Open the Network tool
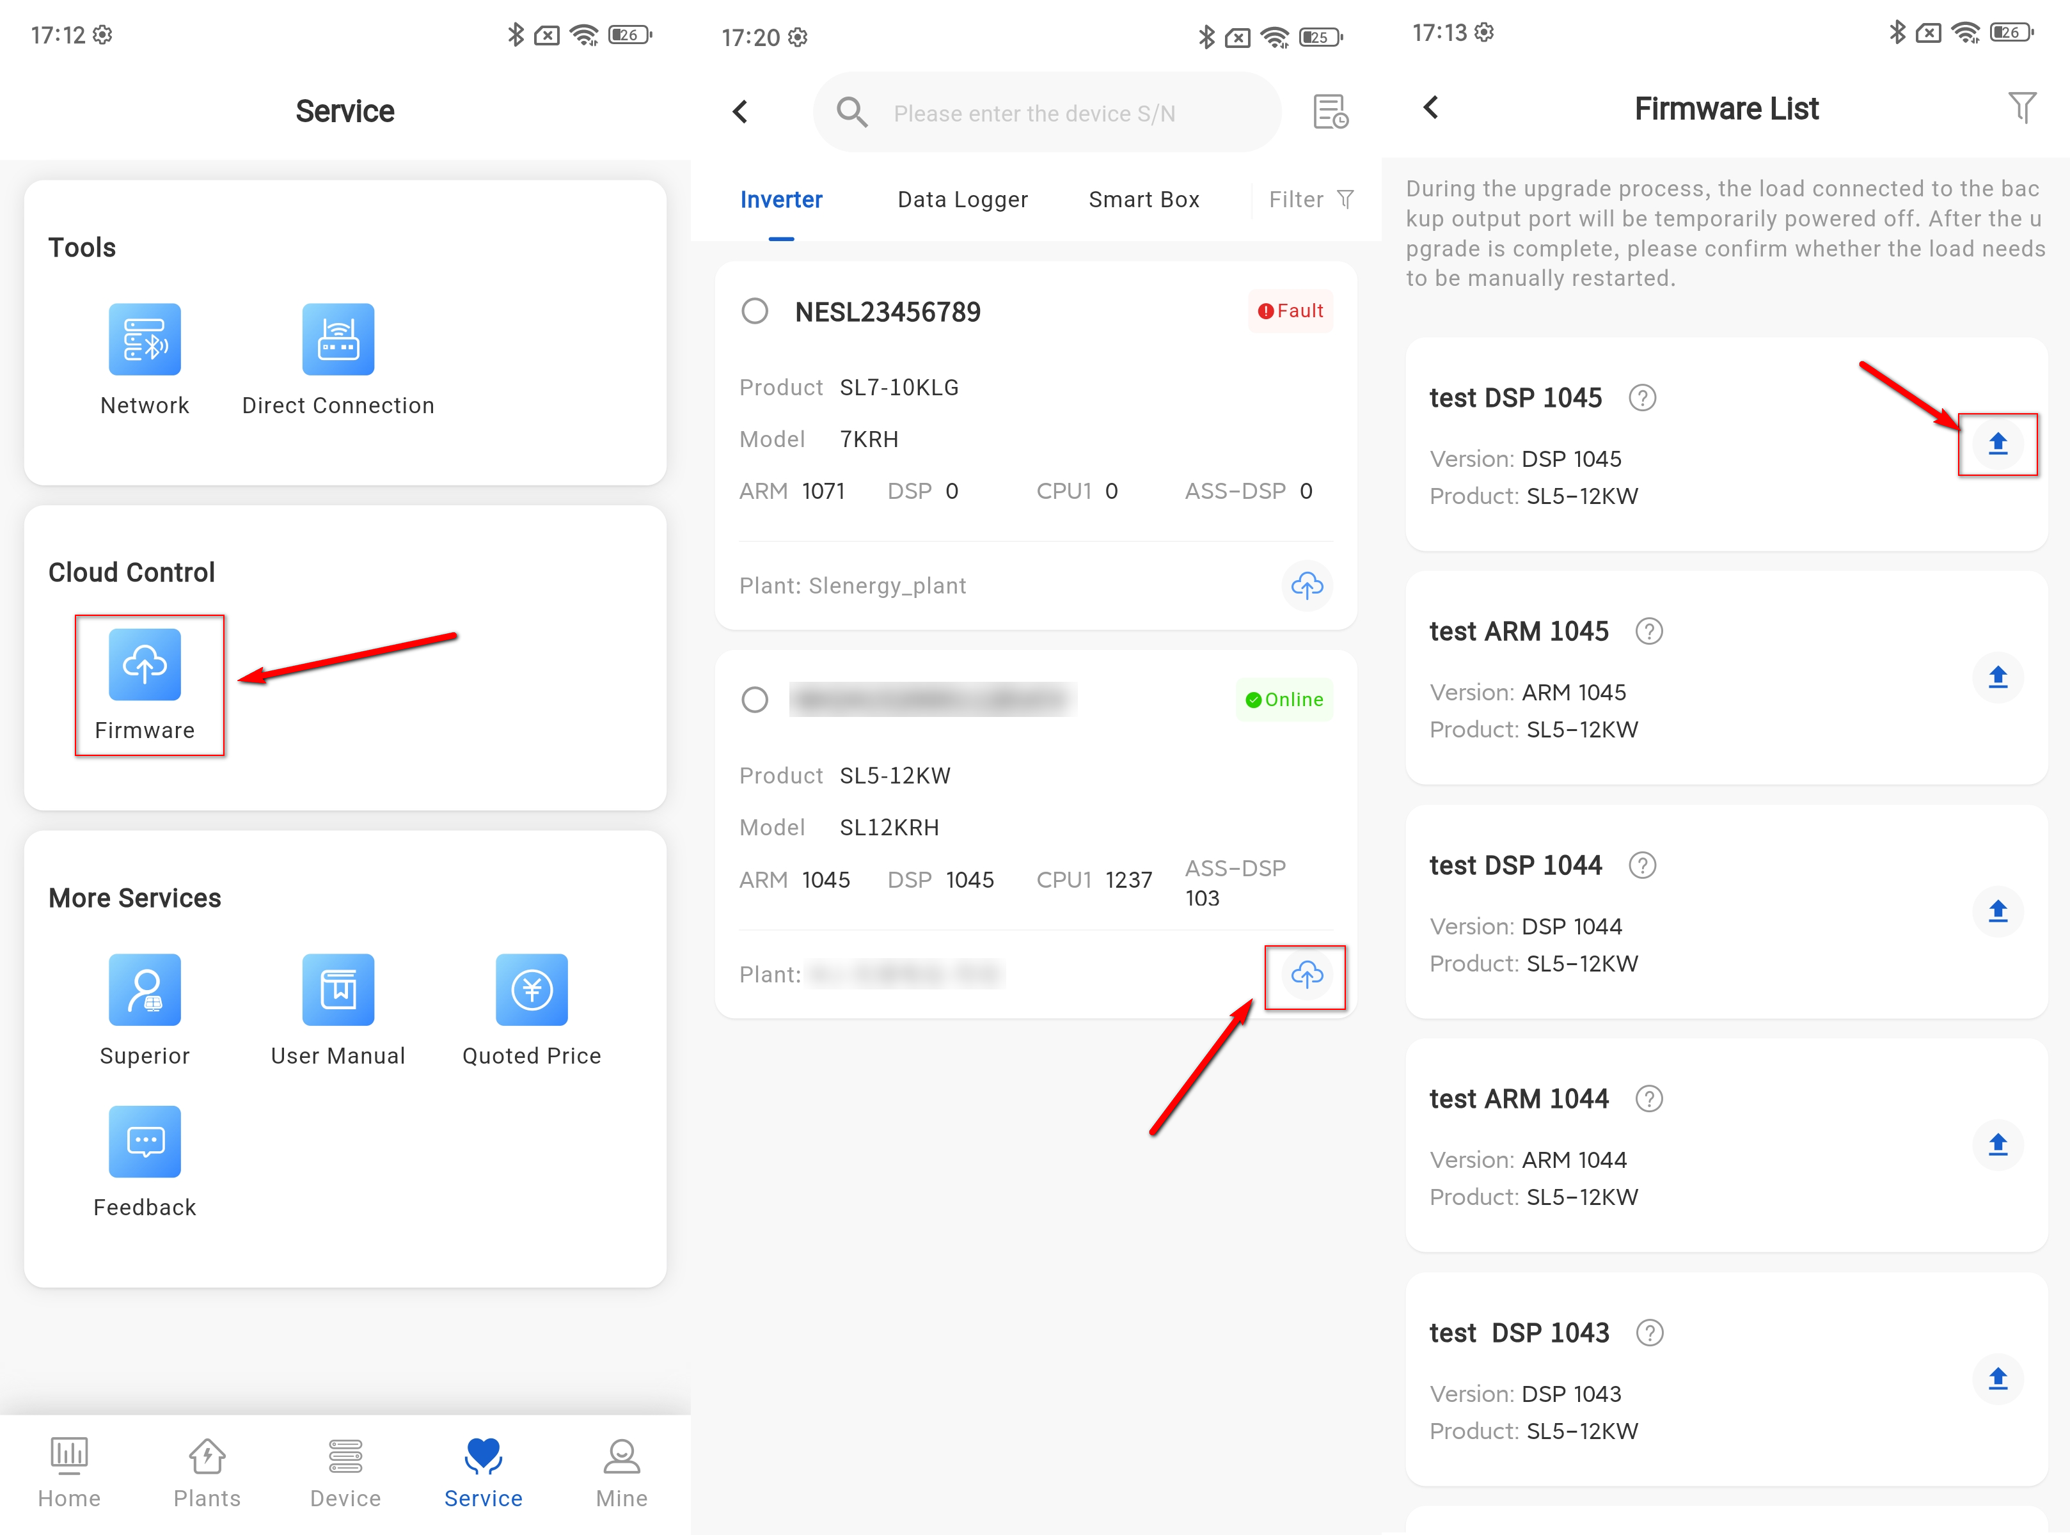 click(x=145, y=340)
